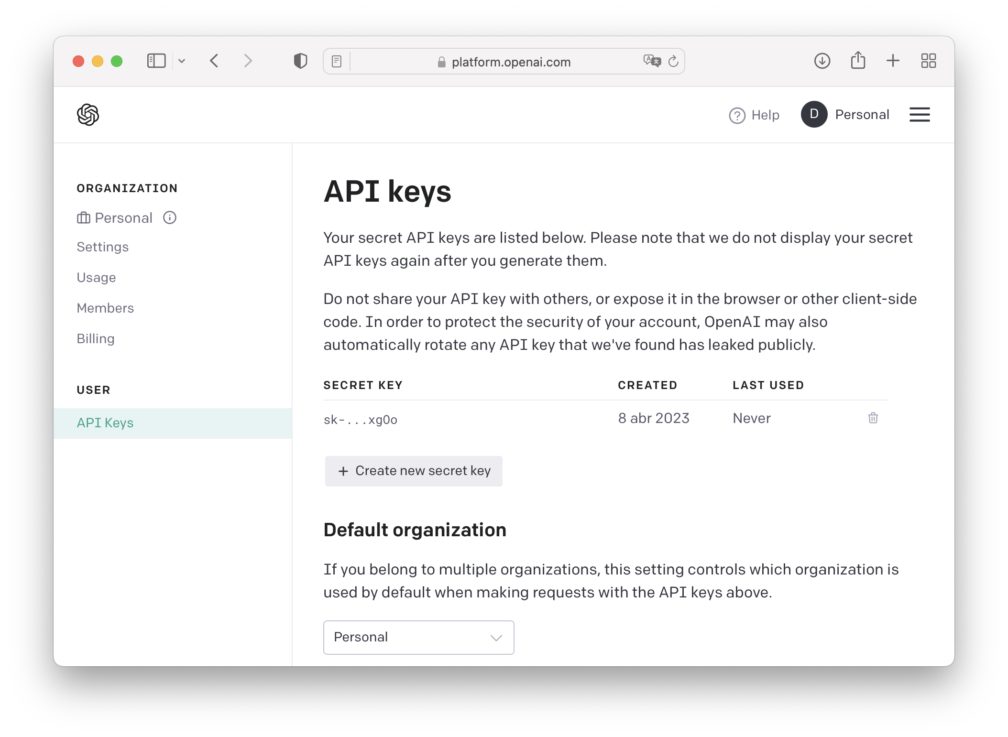Open the sidebar options chevron dropdown
Image resolution: width=1008 pixels, height=737 pixels.
(x=182, y=61)
